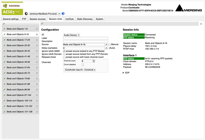The image size is (205, 140).
Task: Click the add session sink icon above the list
Action: (x=3, y=24)
